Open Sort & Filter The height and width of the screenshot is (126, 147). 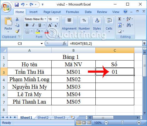(129, 19)
